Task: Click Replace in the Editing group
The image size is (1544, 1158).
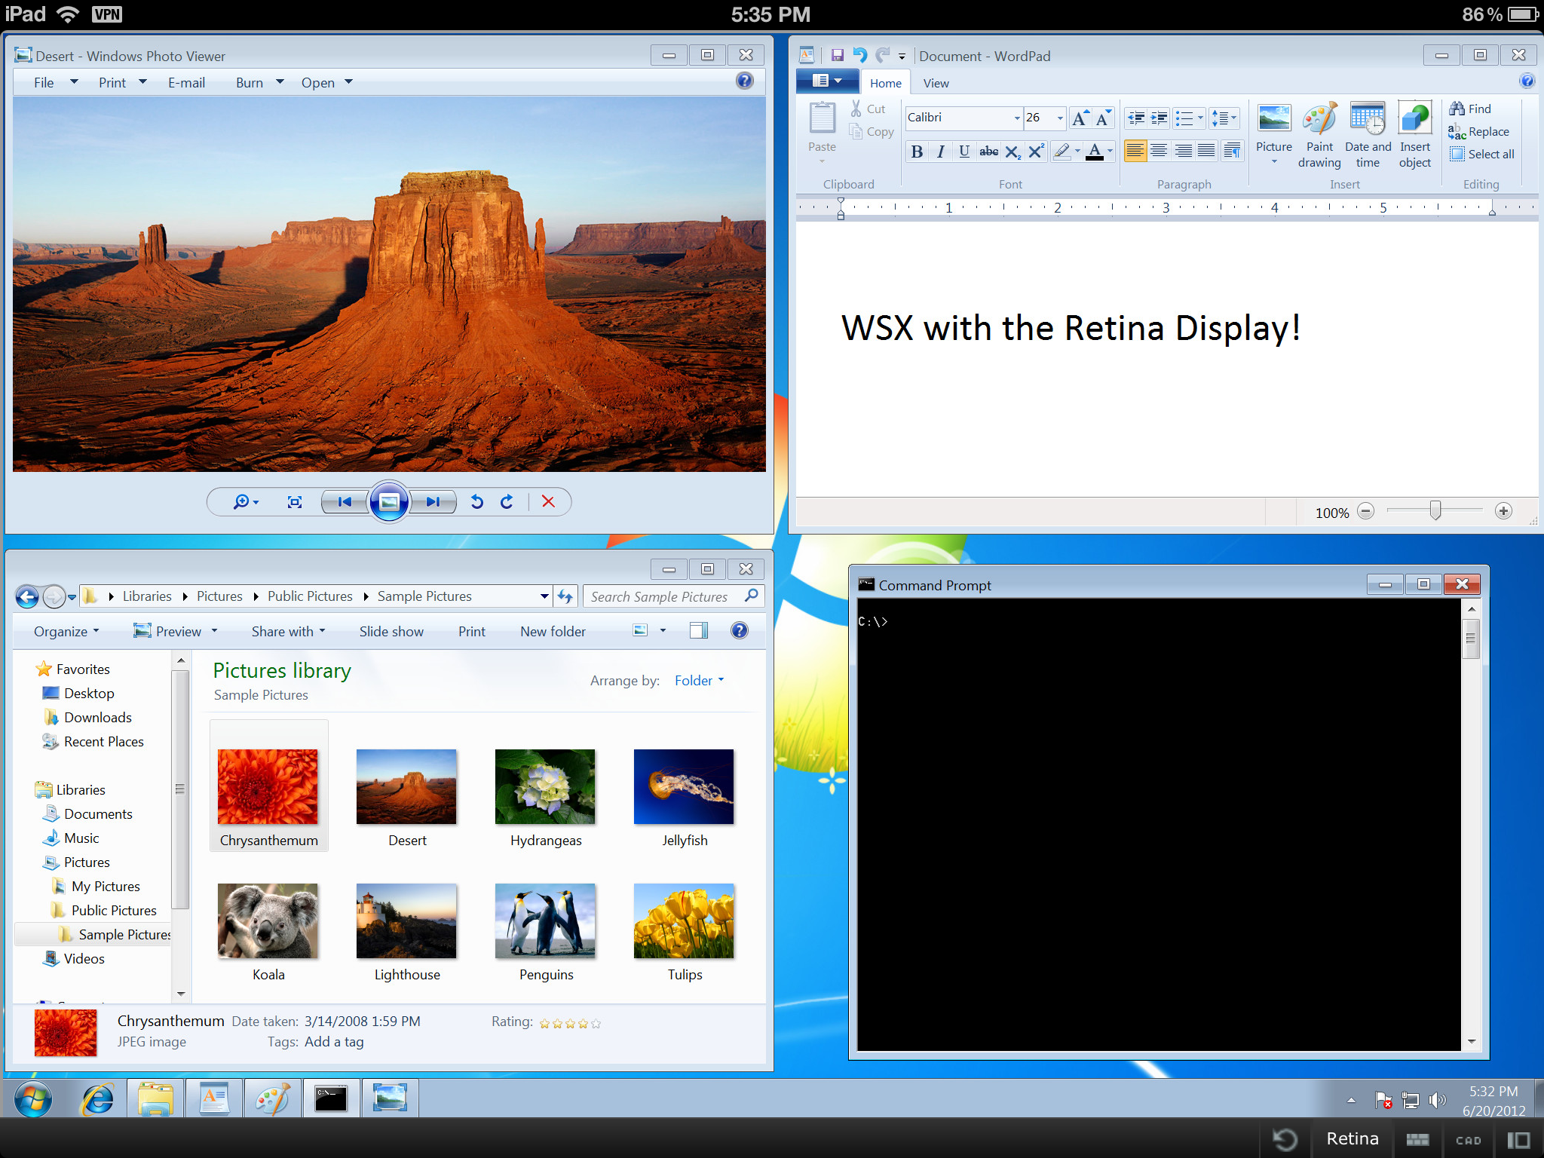Action: pyautogui.click(x=1479, y=132)
